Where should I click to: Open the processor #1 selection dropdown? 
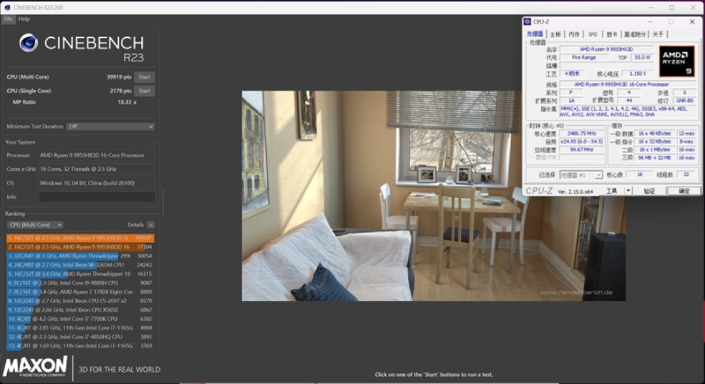coord(581,175)
